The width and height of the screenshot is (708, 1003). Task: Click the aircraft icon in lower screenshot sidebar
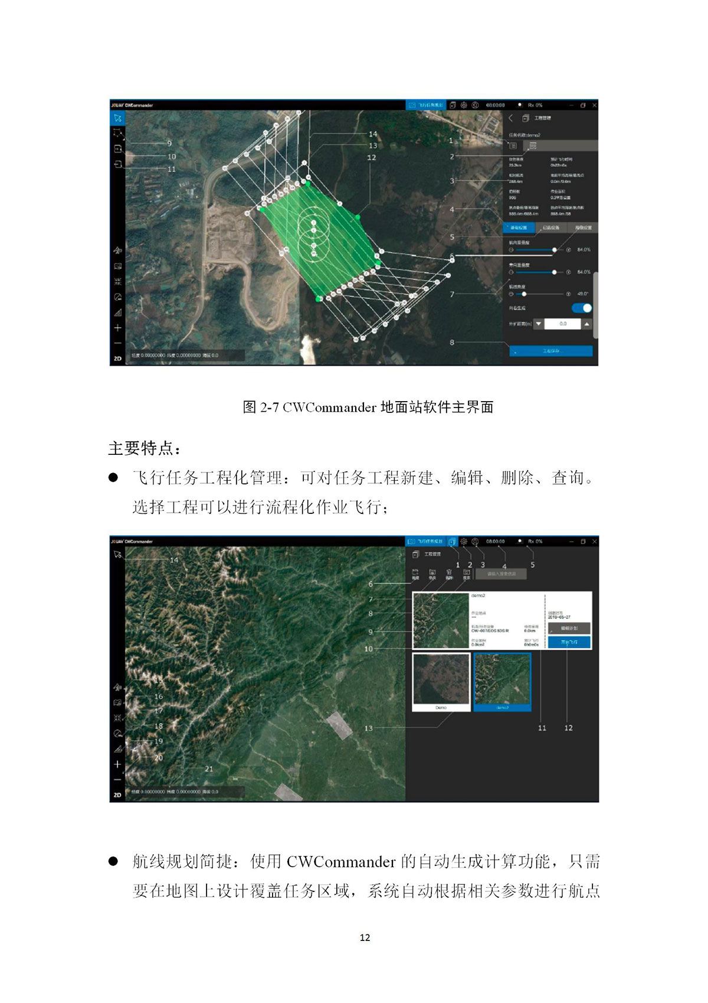tap(117, 688)
